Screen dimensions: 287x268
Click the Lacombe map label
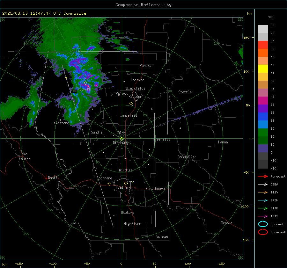click(137, 80)
